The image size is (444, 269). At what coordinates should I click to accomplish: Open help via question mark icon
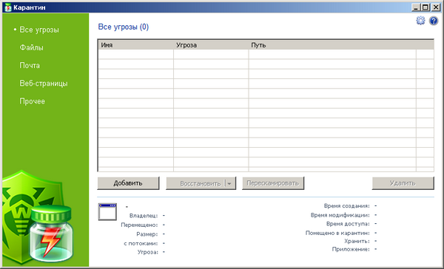coord(434,21)
